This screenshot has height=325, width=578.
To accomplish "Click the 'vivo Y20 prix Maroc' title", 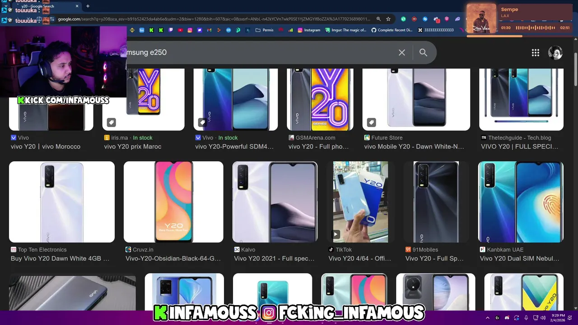I will coord(133,147).
